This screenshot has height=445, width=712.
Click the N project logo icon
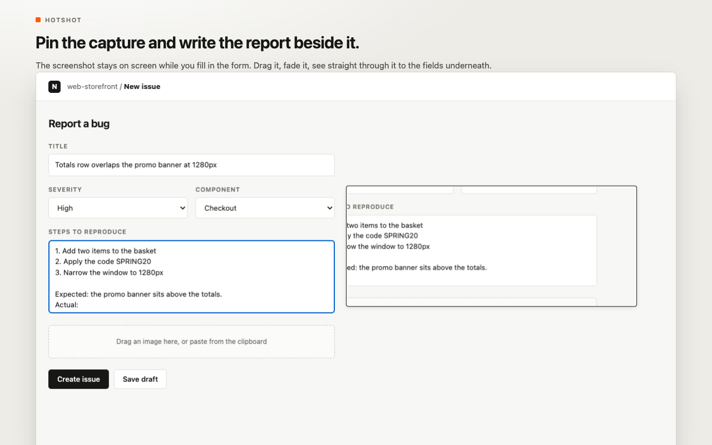[55, 86]
